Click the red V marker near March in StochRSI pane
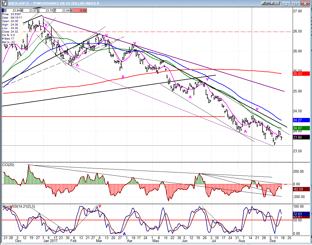The height and width of the screenshot is (245, 312). point(100,206)
